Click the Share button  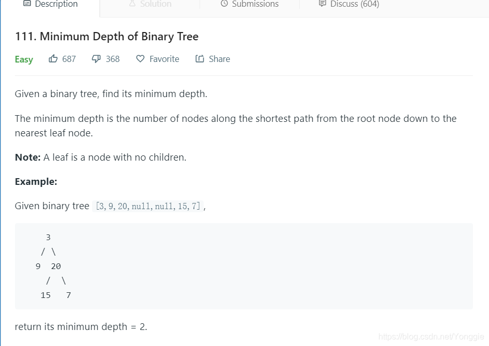coord(212,58)
